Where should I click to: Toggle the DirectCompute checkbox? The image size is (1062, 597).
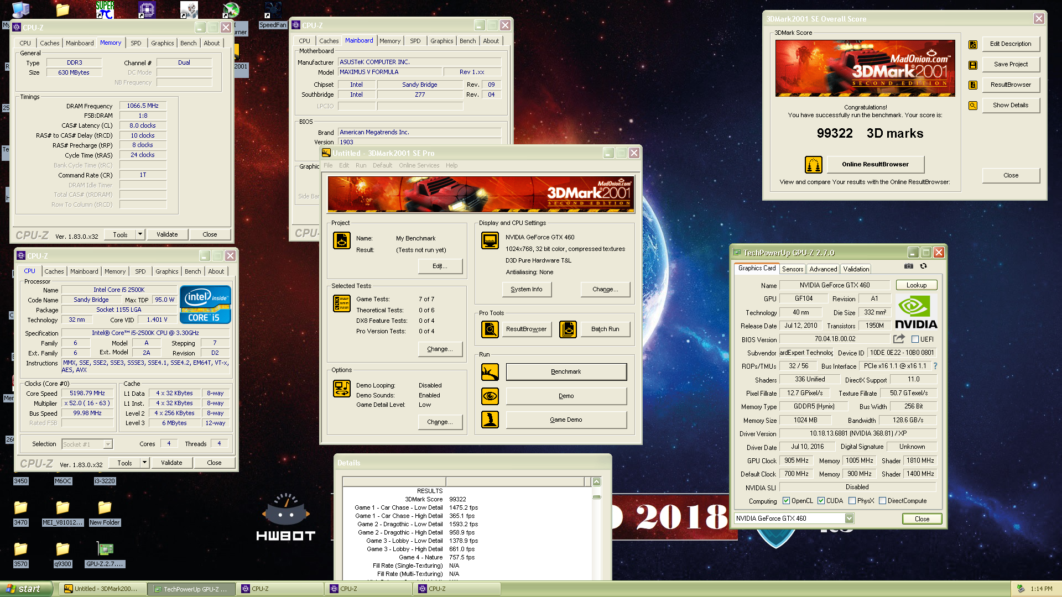click(882, 501)
